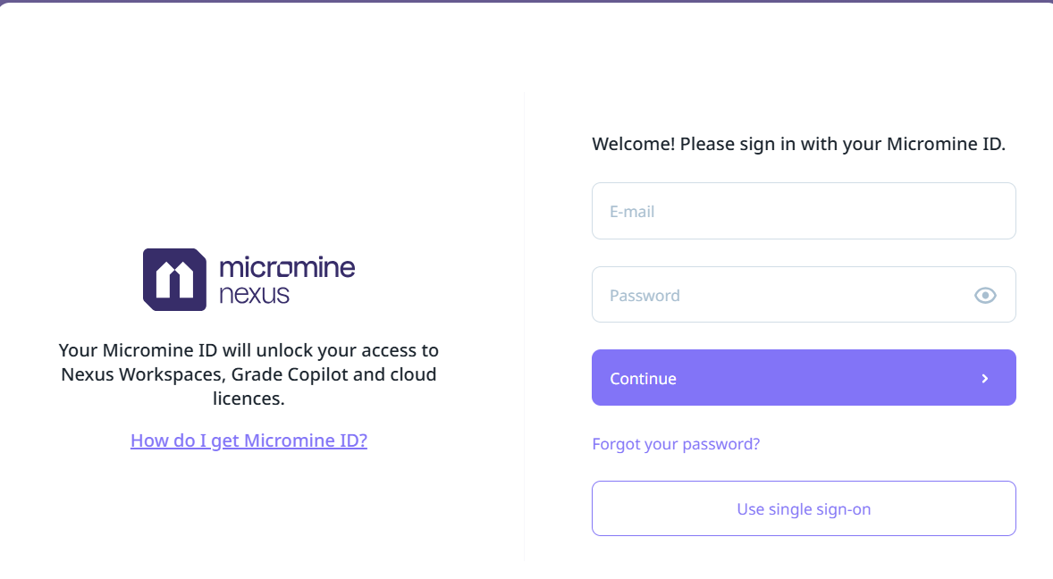Screen dimensions: 1053x579
Task: Show password with the eye icon
Action: [985, 295]
